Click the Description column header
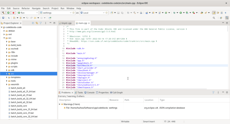Viewport: 230px width, 124px height. coord(65,100)
